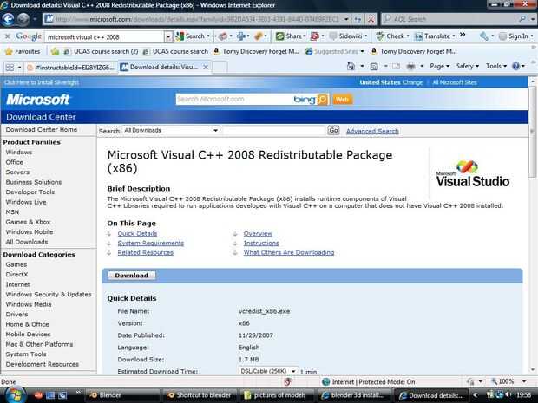Image resolution: width=538 pixels, height=403 pixels.
Task: Open pictures of models taskbar folder
Action: pos(277,395)
